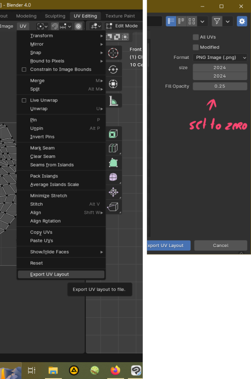Choose Mark Seam from UV menu
The height and width of the screenshot is (379, 251).
[61, 148]
